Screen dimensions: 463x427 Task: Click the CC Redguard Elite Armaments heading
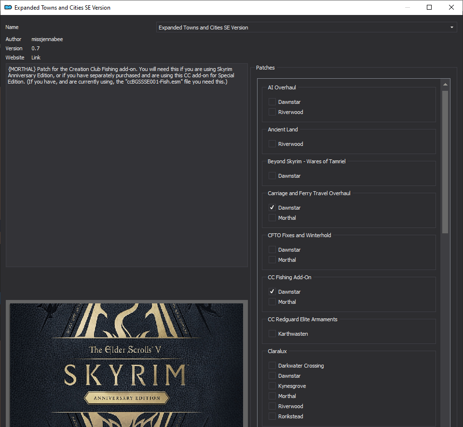(302, 319)
